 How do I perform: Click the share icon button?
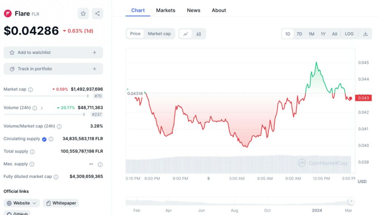pos(97,14)
